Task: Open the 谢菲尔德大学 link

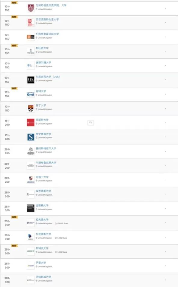Action: (x=44, y=62)
